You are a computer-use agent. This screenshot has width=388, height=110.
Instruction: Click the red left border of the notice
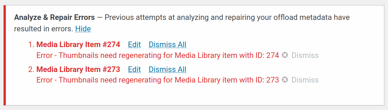pos(5,55)
